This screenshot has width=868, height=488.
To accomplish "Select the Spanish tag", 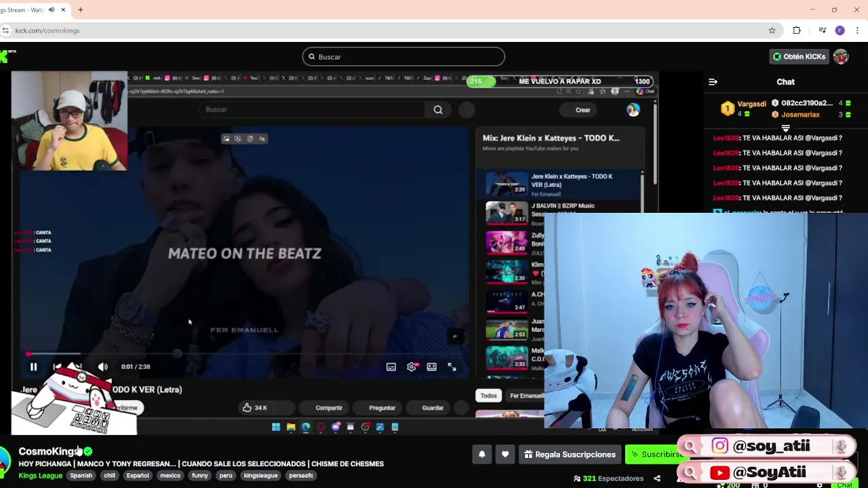I will [x=81, y=476].
